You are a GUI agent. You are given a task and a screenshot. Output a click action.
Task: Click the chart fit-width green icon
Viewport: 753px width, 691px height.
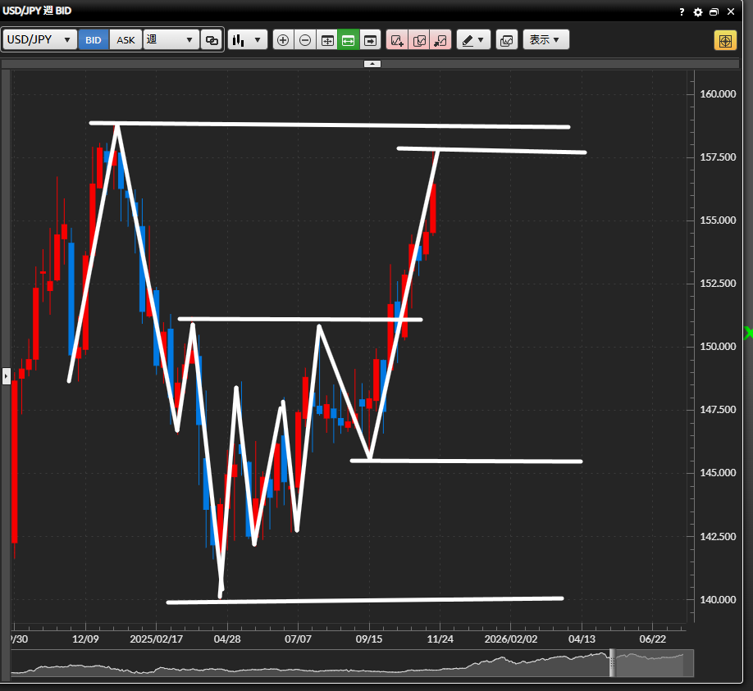(349, 40)
